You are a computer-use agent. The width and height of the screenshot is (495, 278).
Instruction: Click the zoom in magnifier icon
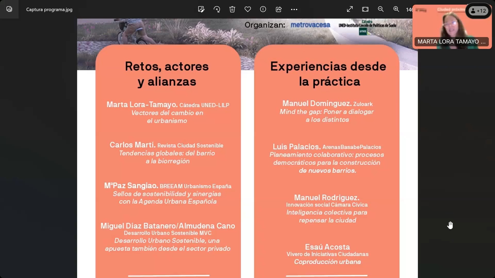tap(396, 10)
